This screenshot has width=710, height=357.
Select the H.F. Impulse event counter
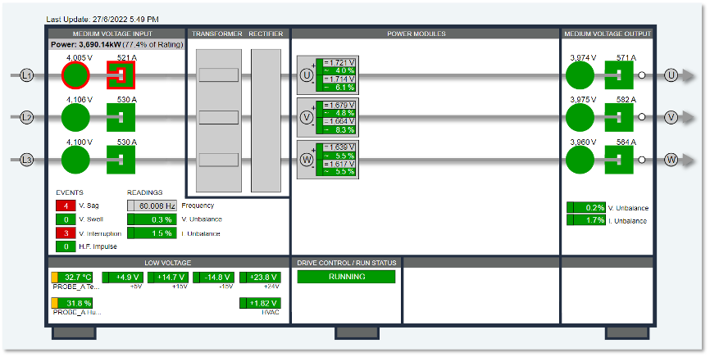66,246
